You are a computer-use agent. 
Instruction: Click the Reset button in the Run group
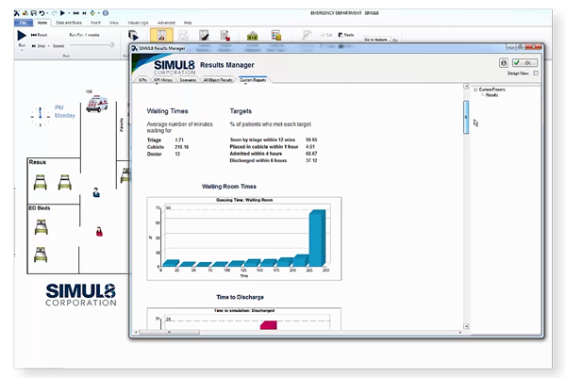click(x=40, y=35)
